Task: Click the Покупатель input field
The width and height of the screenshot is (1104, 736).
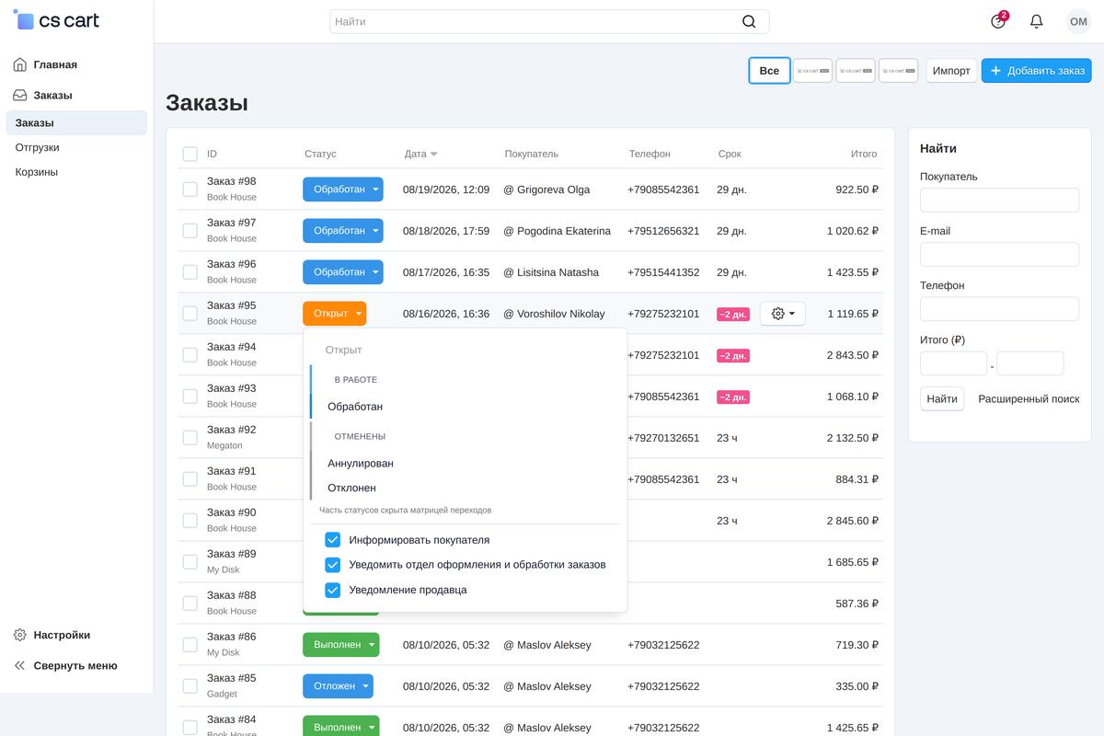Action: [999, 201]
